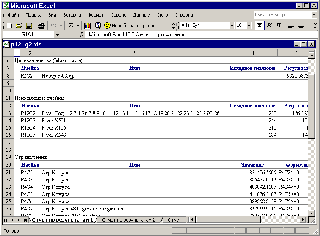Open the Правка menu
This screenshot has height=236, width=320.
pos(33,15)
